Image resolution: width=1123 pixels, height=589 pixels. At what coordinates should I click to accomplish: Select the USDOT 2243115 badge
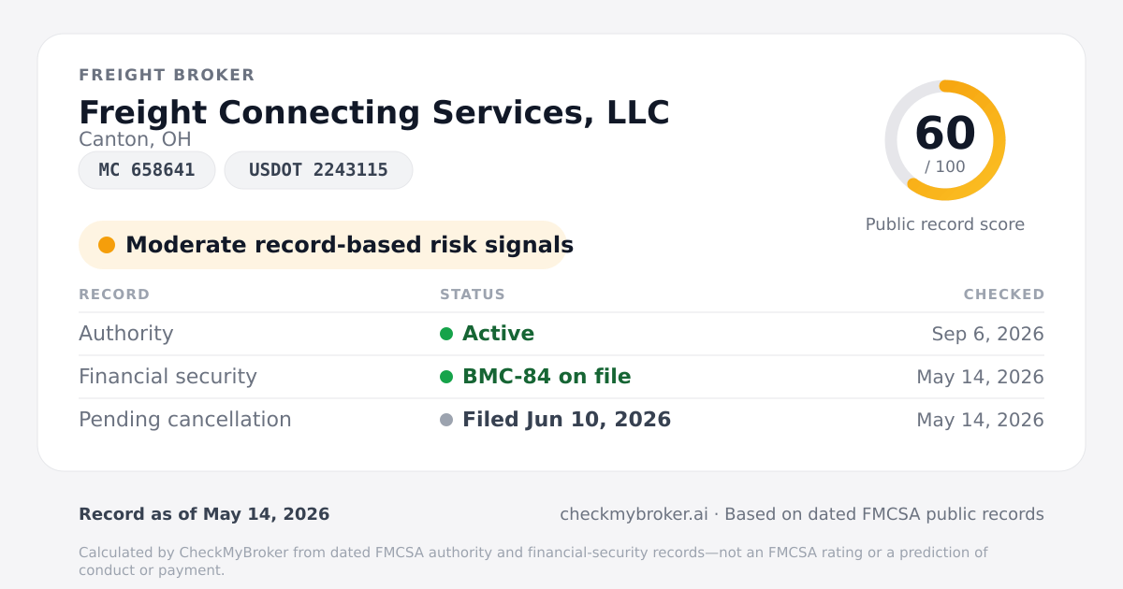pyautogui.click(x=318, y=170)
